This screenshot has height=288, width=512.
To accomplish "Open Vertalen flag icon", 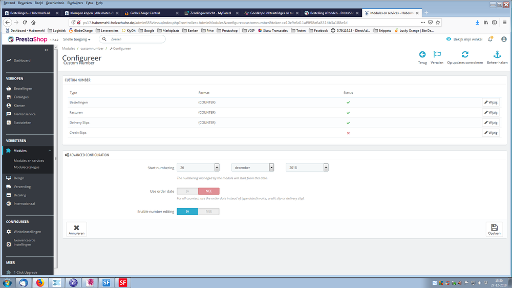I will (x=437, y=54).
